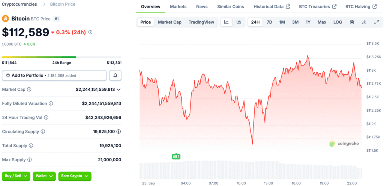Click external link icon on BTC Treasuries
Screen dimensions: 384x186
click(334, 7)
